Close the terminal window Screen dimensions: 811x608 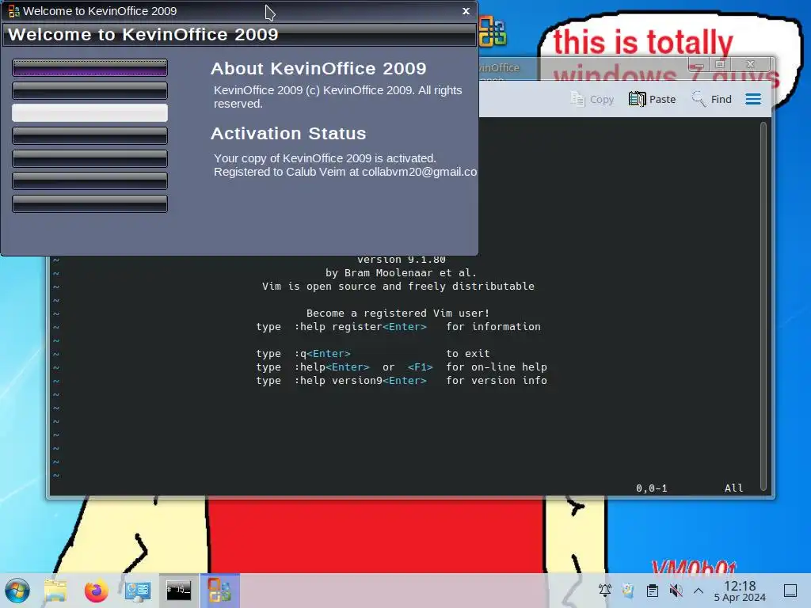pyautogui.click(x=751, y=64)
